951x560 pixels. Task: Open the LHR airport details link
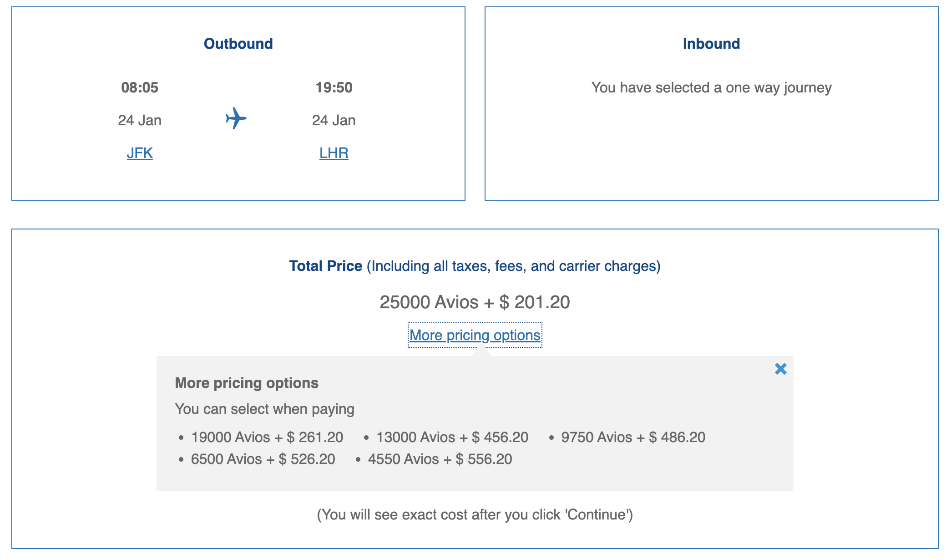(334, 153)
